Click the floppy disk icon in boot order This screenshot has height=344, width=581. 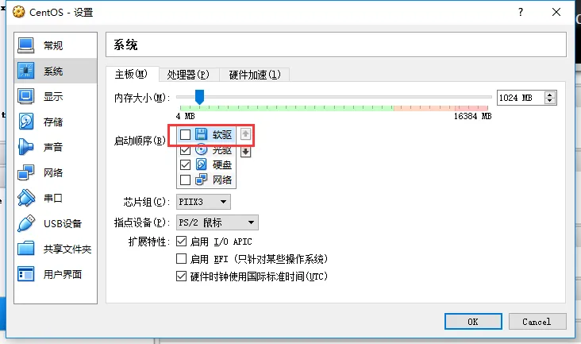[201, 134]
